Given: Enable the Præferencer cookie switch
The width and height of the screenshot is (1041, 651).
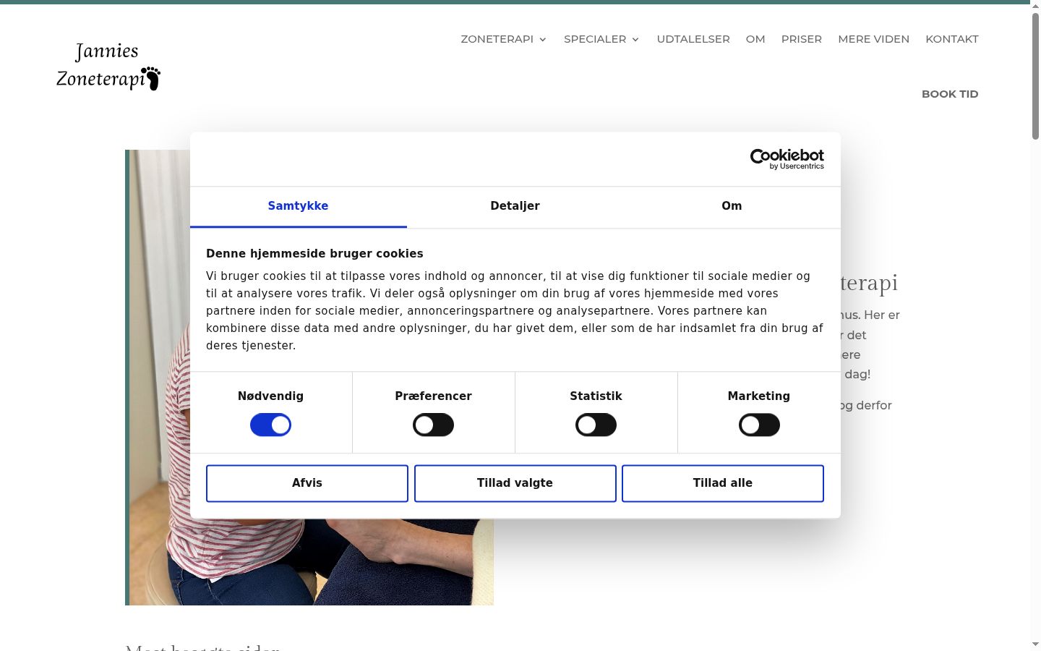Looking at the screenshot, I should point(433,425).
